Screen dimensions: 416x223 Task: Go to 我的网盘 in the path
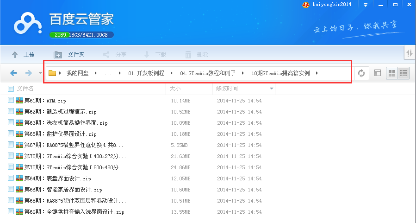(77, 73)
